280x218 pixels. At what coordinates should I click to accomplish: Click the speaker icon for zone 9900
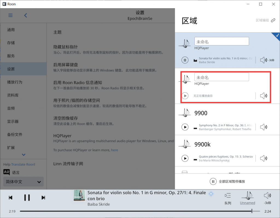263,127
